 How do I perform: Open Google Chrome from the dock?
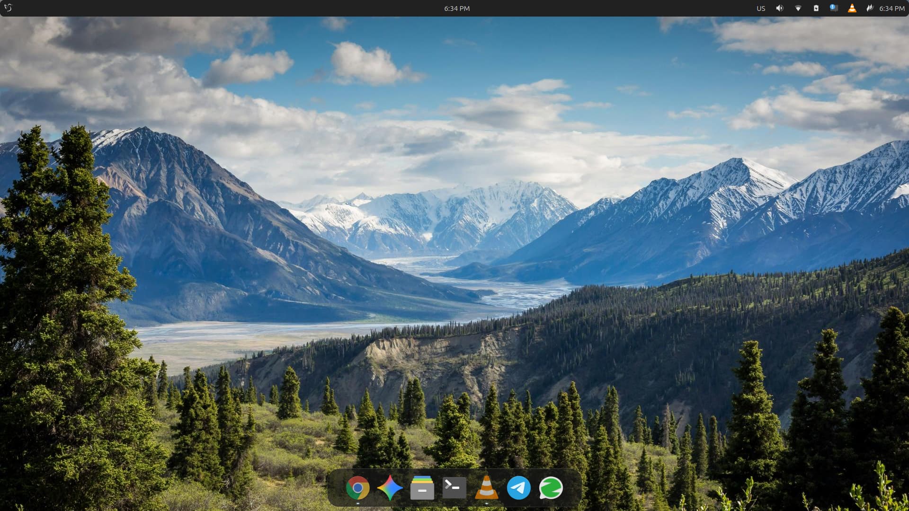click(357, 488)
